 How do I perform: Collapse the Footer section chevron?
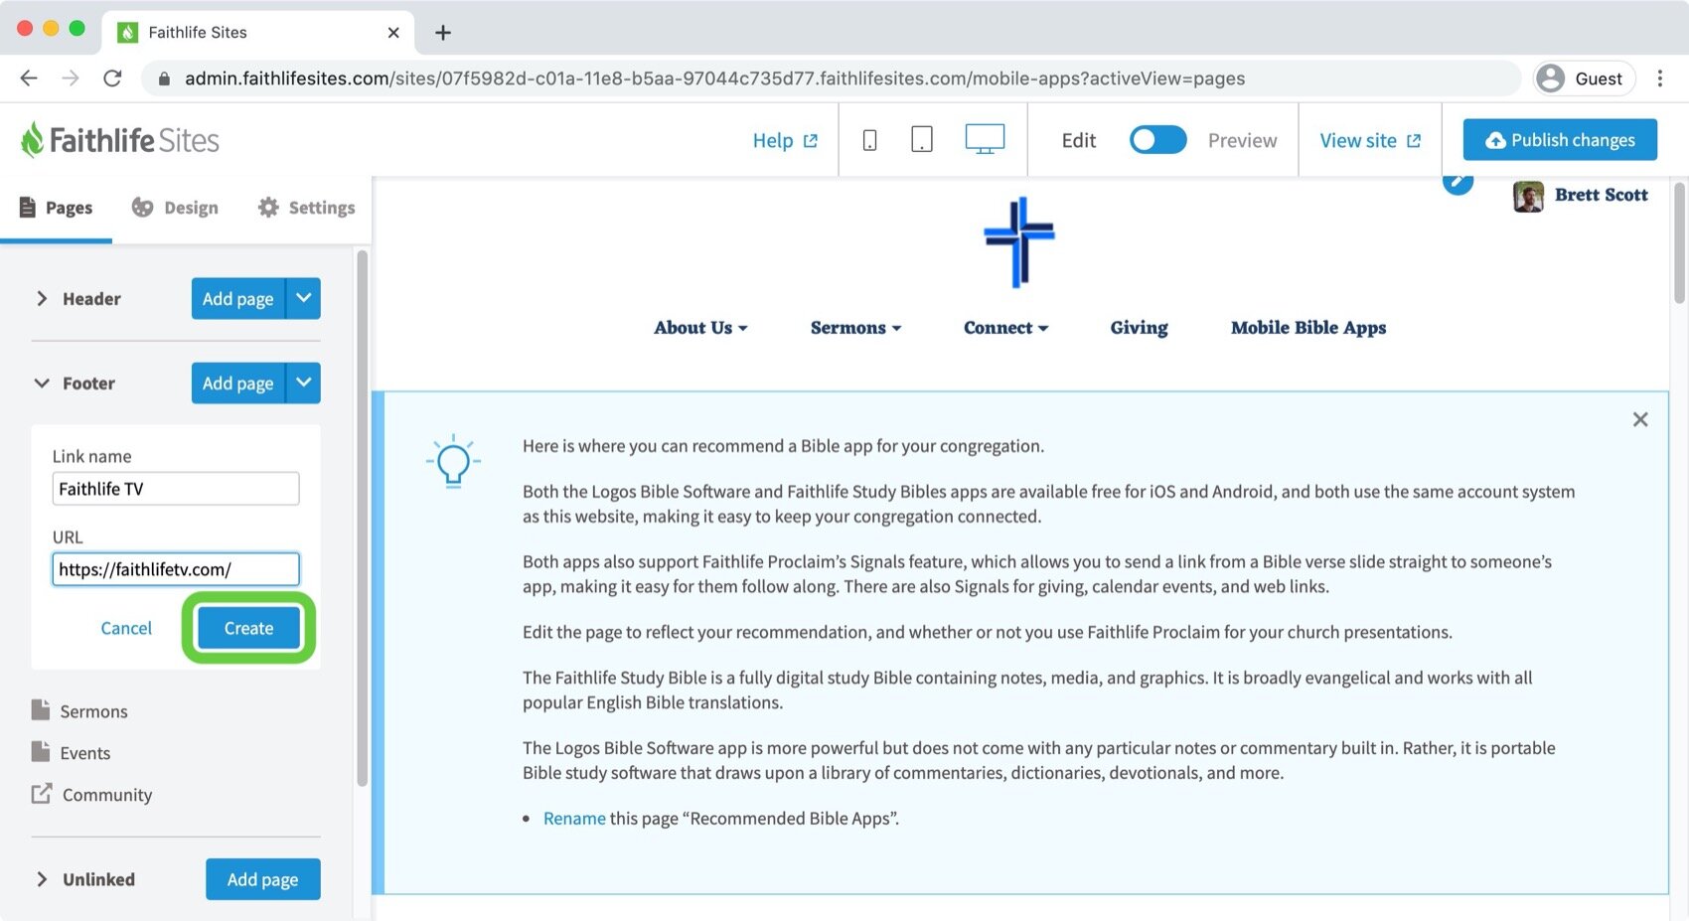[42, 384]
